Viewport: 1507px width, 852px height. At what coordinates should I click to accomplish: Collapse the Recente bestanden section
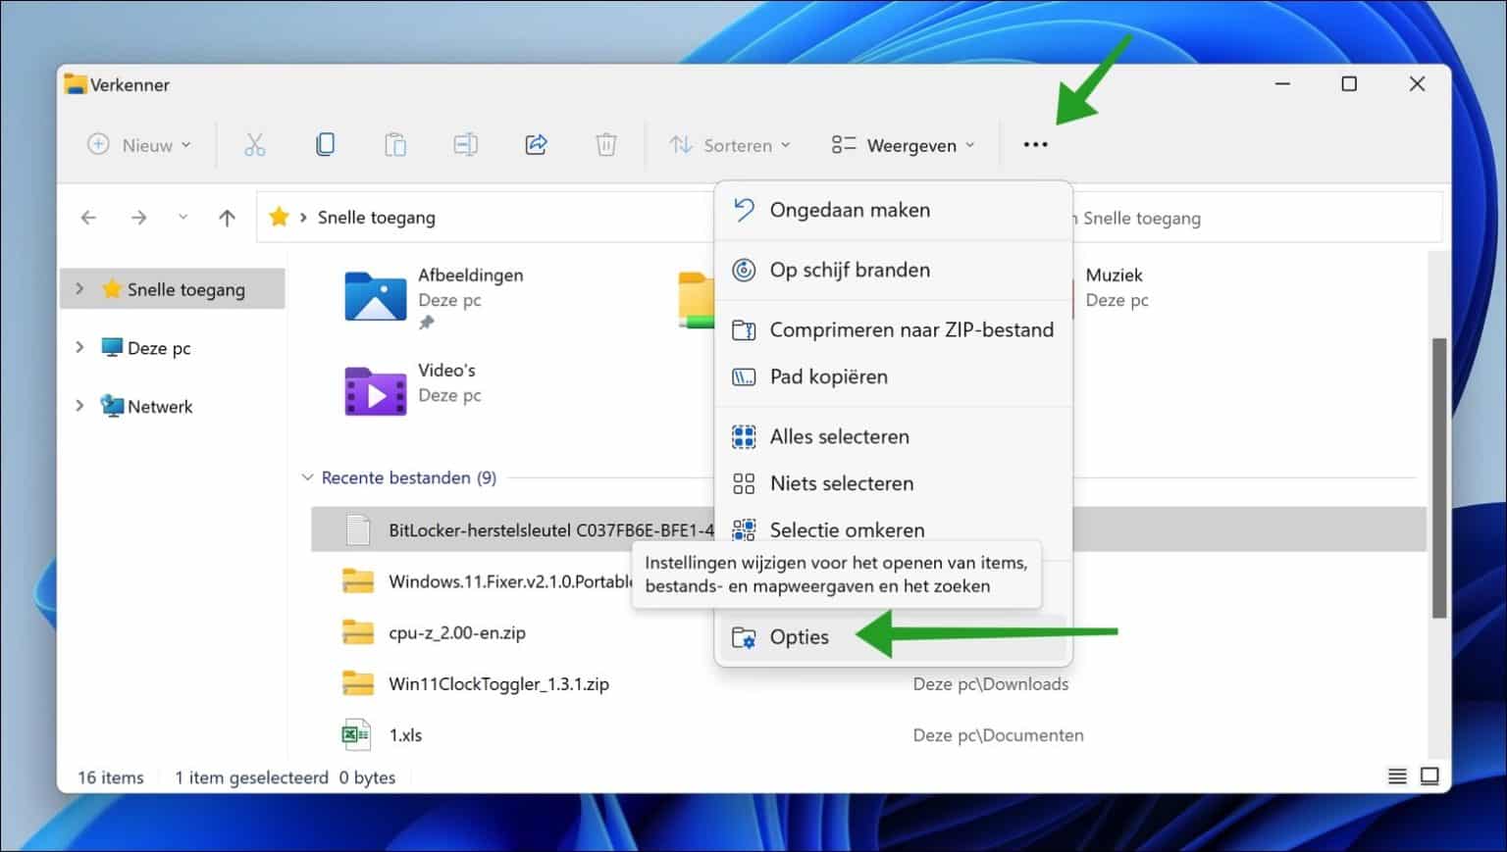pos(306,477)
